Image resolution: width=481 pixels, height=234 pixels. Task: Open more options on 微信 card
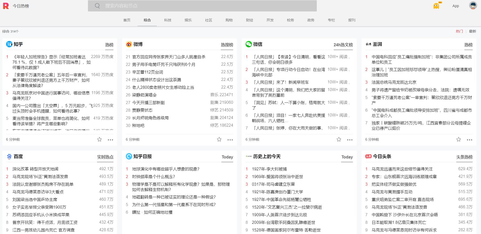(x=350, y=140)
